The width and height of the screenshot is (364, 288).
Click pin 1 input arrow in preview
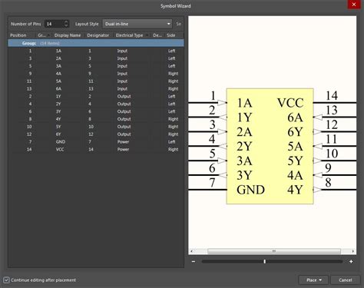point(222,103)
